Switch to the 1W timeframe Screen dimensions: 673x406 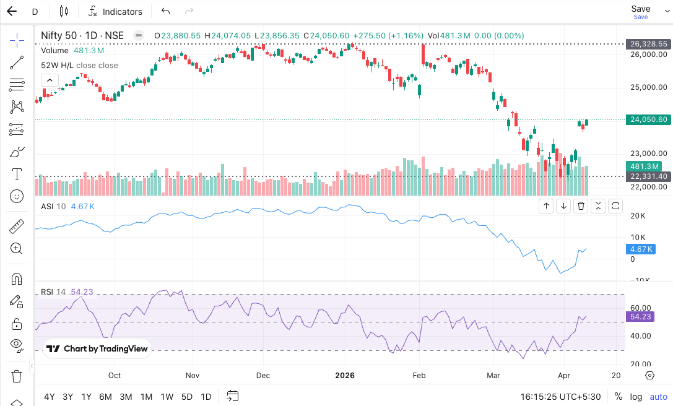click(167, 397)
